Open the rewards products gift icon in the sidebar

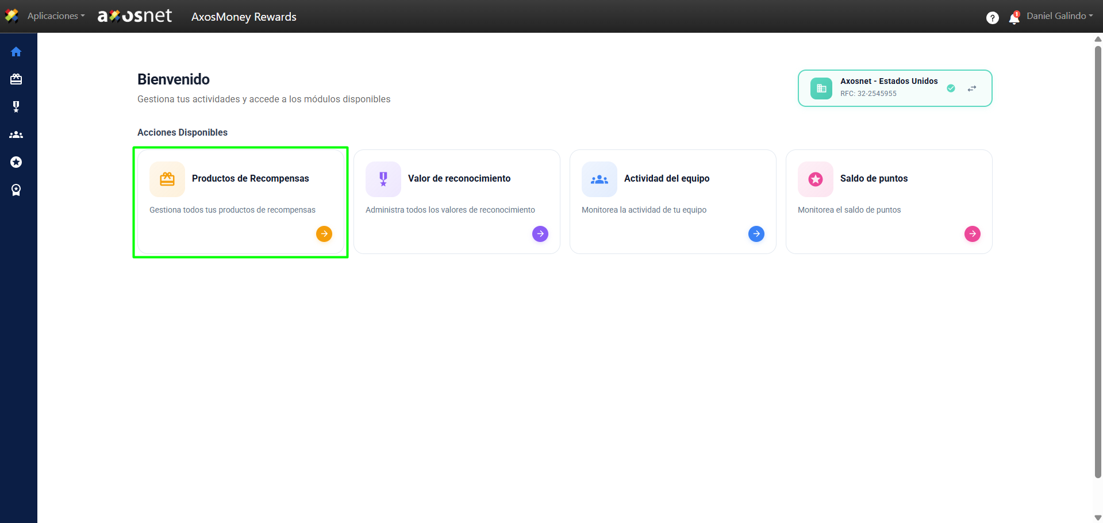(16, 79)
